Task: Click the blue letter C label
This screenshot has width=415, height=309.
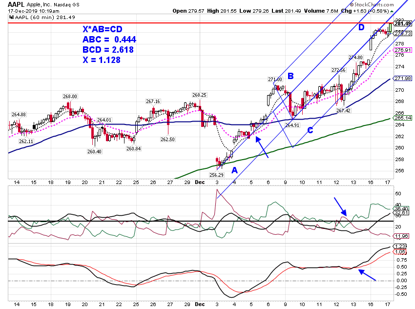Action: [310, 130]
